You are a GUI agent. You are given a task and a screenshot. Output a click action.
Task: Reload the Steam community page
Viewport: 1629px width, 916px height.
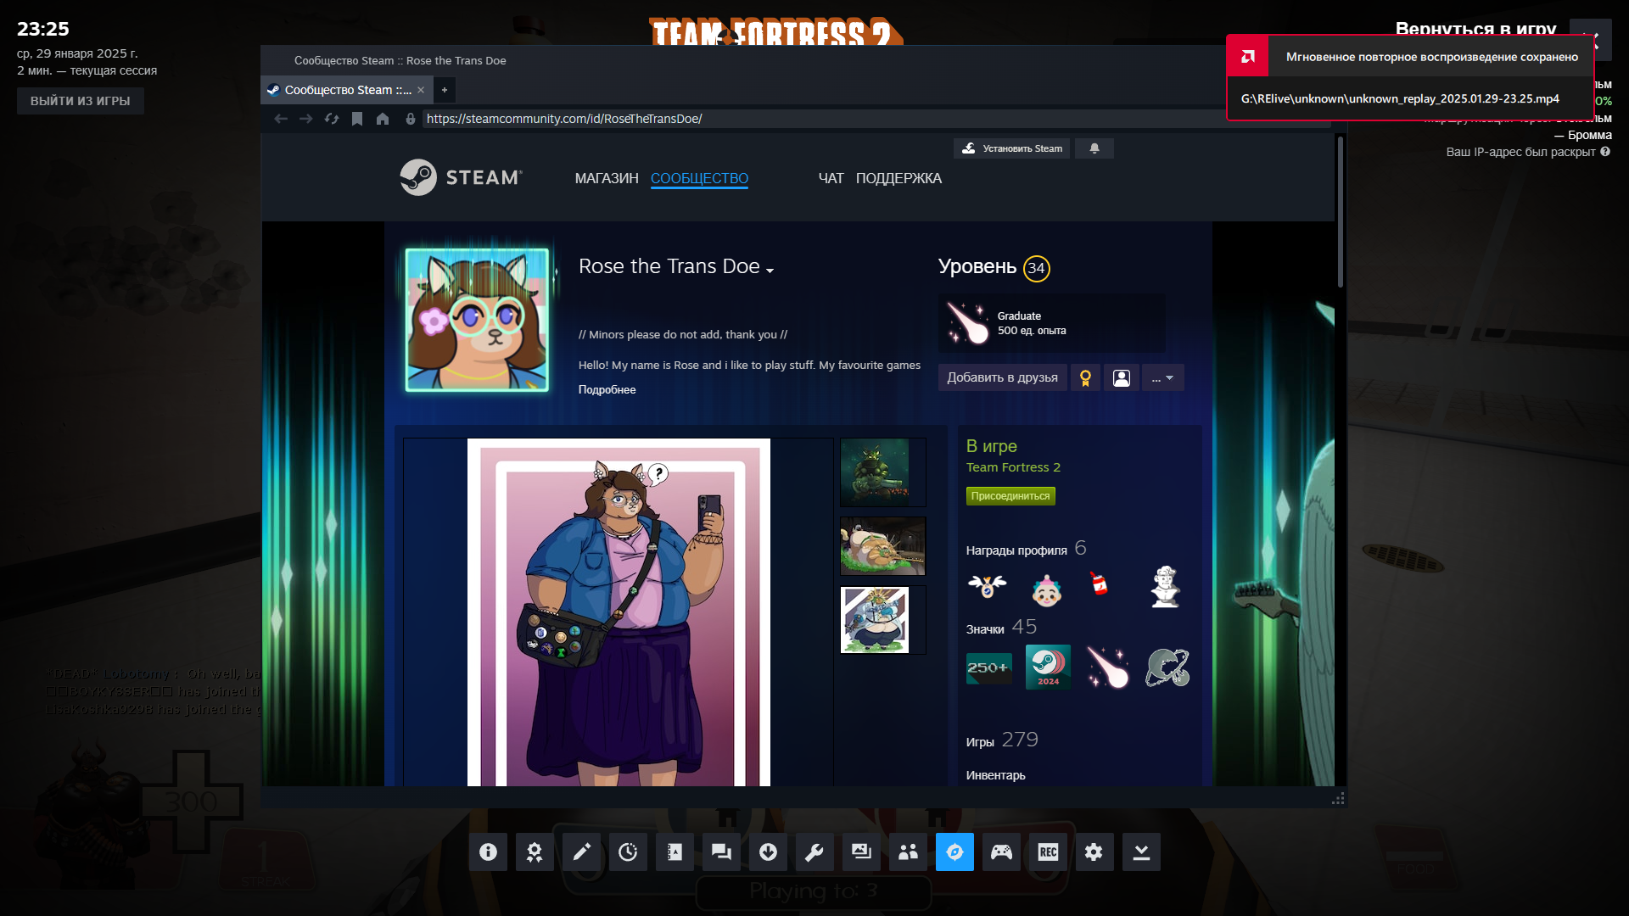tap(332, 119)
